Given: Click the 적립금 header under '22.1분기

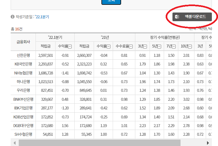Looking at the screenshot, I should pyautogui.click(x=46, y=46).
